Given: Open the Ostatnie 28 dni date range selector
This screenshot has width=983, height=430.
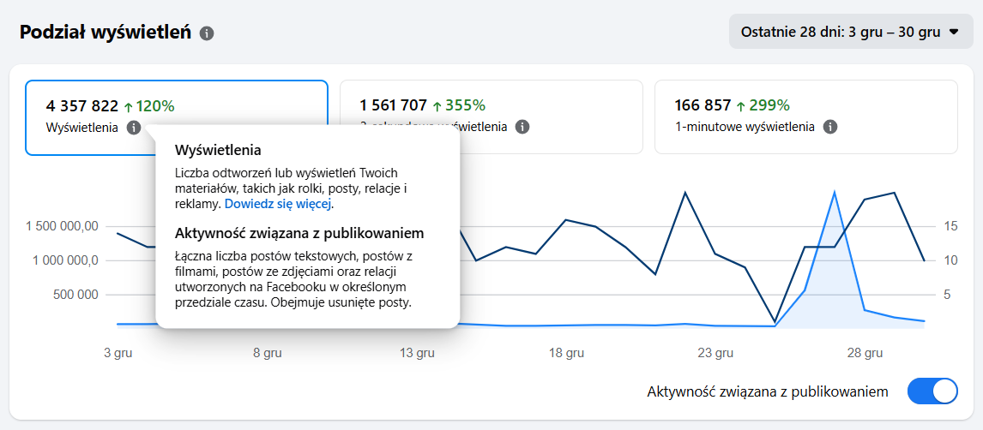Looking at the screenshot, I should click(x=839, y=33).
